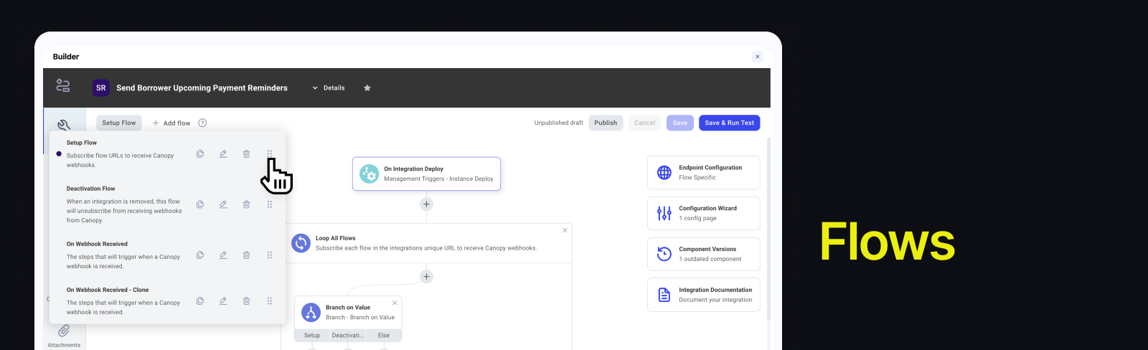
Task: Select the Else branch tab
Action: tap(384, 335)
